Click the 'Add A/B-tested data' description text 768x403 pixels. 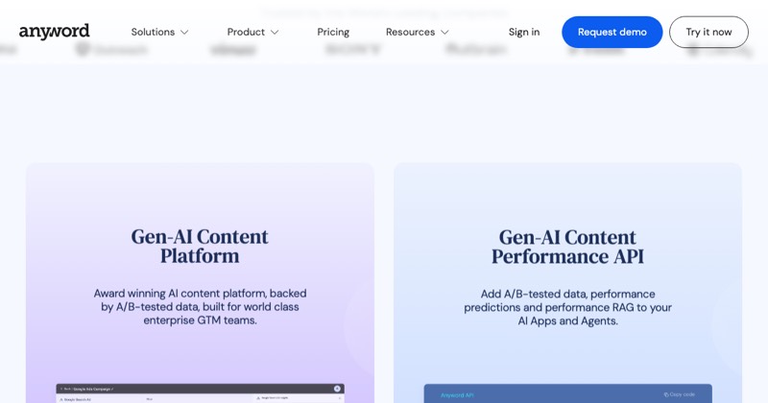(x=567, y=307)
